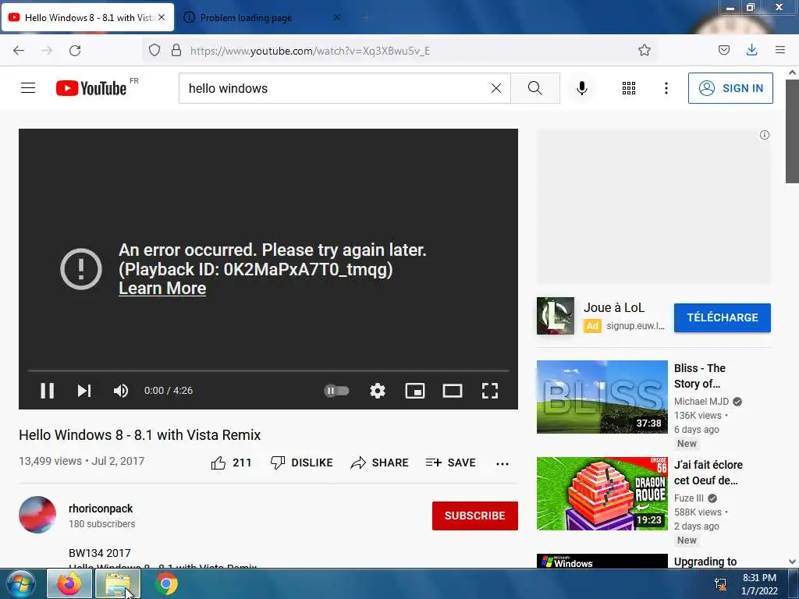Share the video
Image resolution: width=799 pixels, height=599 pixels.
(x=380, y=463)
